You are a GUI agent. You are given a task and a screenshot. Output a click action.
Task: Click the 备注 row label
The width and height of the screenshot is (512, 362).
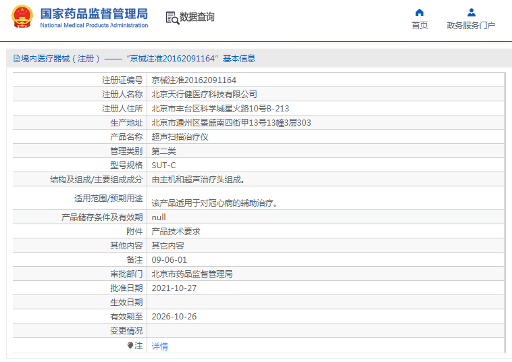point(135,260)
